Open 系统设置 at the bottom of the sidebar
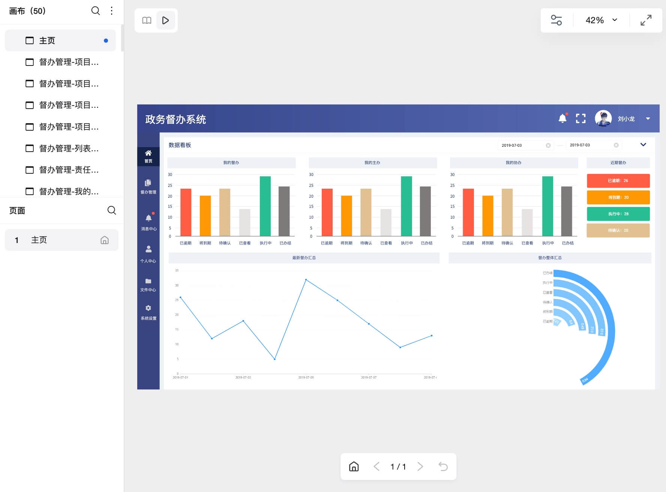This screenshot has height=492, width=666. point(148,312)
